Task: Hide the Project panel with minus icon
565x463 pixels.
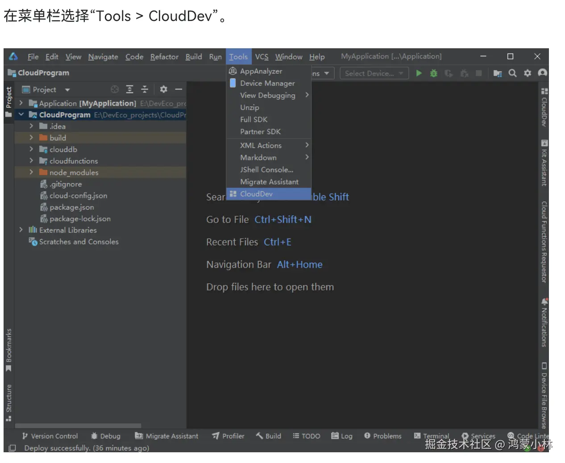Action: click(x=179, y=89)
